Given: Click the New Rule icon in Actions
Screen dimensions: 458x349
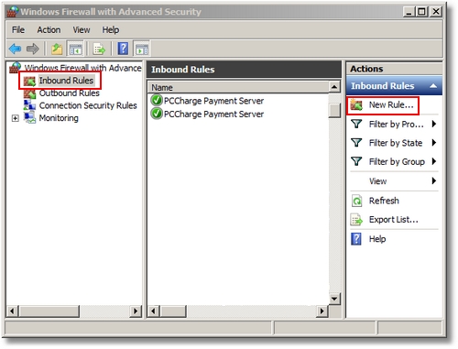Looking at the screenshot, I should [356, 104].
